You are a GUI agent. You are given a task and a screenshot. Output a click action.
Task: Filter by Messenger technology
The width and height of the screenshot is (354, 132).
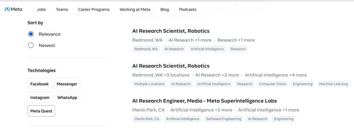[67, 84]
